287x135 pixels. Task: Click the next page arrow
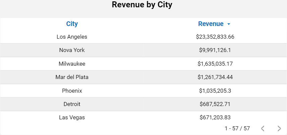279,128
